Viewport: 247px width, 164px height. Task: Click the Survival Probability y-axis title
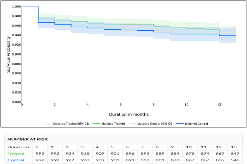pyautogui.click(x=9, y=54)
